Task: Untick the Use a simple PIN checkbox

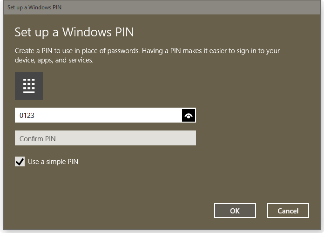Action: (20, 162)
